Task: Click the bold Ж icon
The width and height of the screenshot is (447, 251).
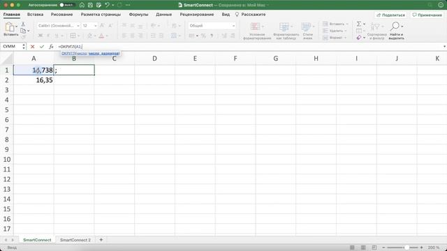Action: (x=41, y=36)
